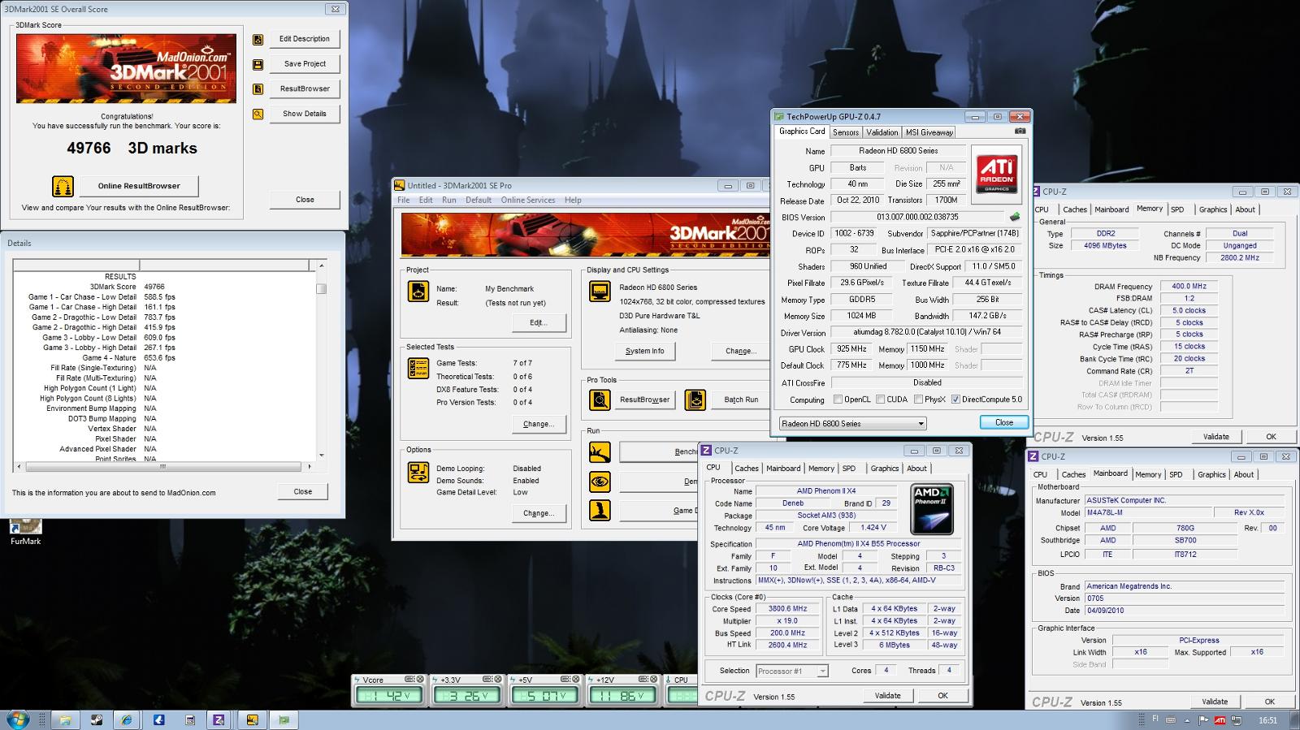Click the Show Details magnifier icon

258,114
